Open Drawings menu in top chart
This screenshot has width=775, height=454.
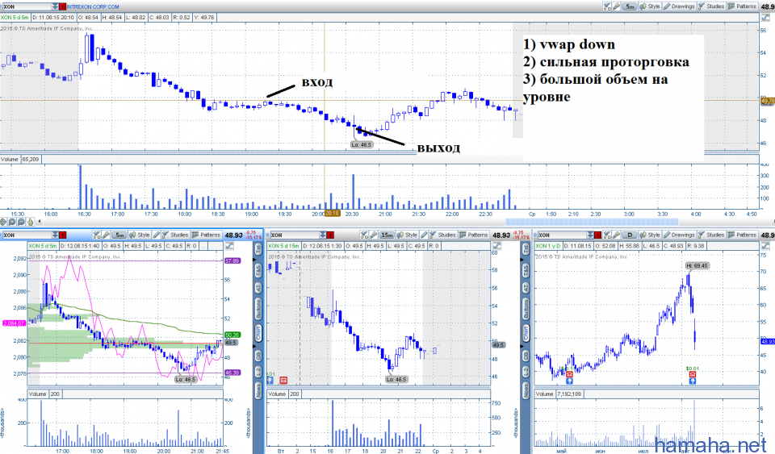679,6
